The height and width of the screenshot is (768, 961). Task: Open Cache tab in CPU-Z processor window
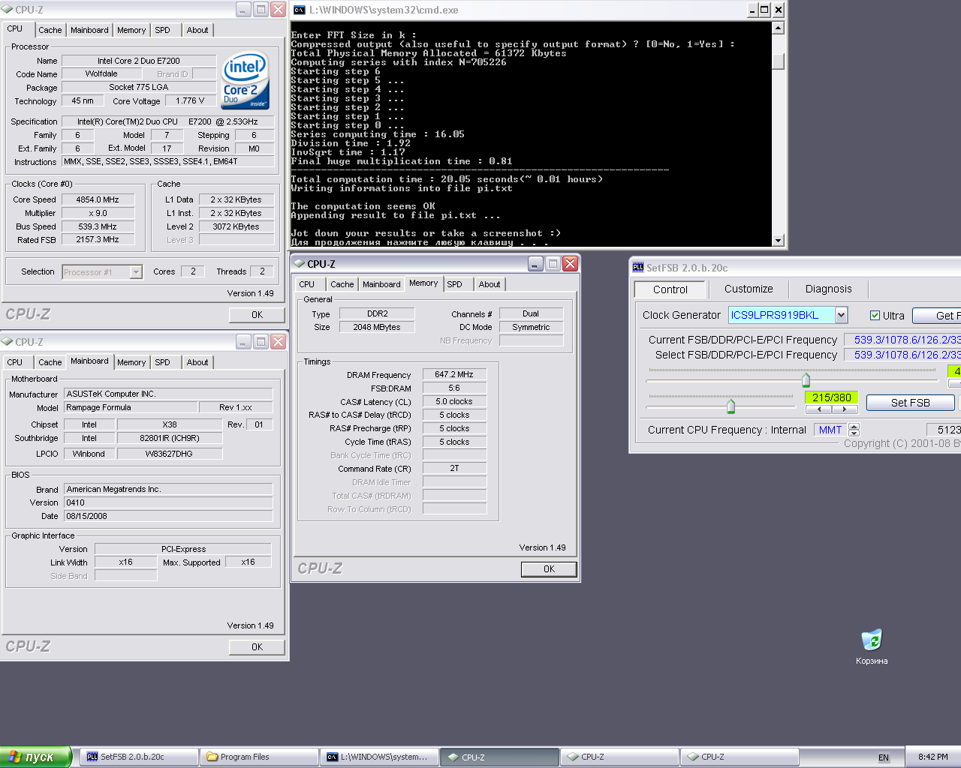(50, 30)
